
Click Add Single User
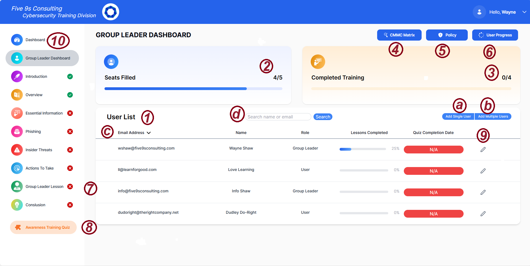tap(458, 116)
